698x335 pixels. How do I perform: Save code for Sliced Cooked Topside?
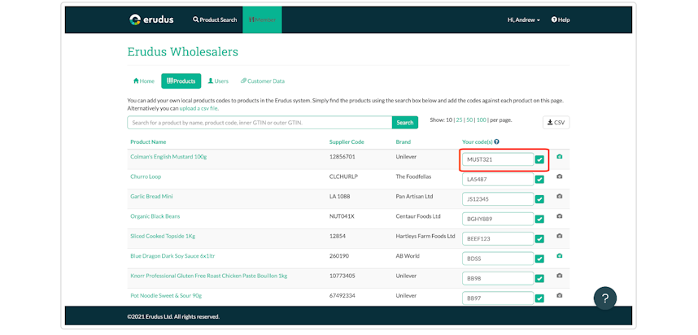pos(539,239)
